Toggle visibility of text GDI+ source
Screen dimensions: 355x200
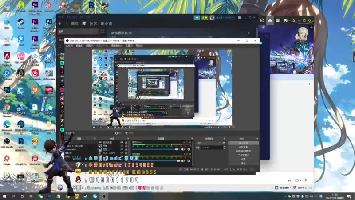point(122,153)
